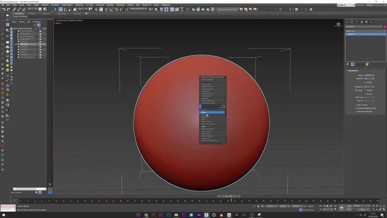Toggle the Base To Pivot checkbox
Image resolution: width=387 pixels, height=218 pixels.
(x=356, y=105)
